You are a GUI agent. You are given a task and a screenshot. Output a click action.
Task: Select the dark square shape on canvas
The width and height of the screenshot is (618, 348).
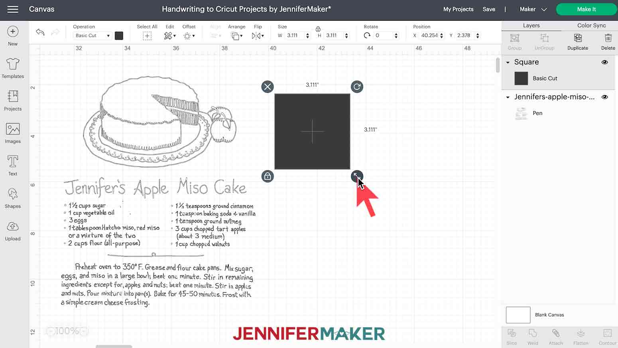coord(312,131)
